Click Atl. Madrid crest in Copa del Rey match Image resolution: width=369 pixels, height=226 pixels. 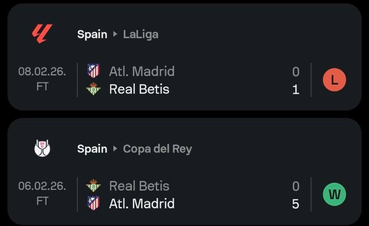pos(93,203)
